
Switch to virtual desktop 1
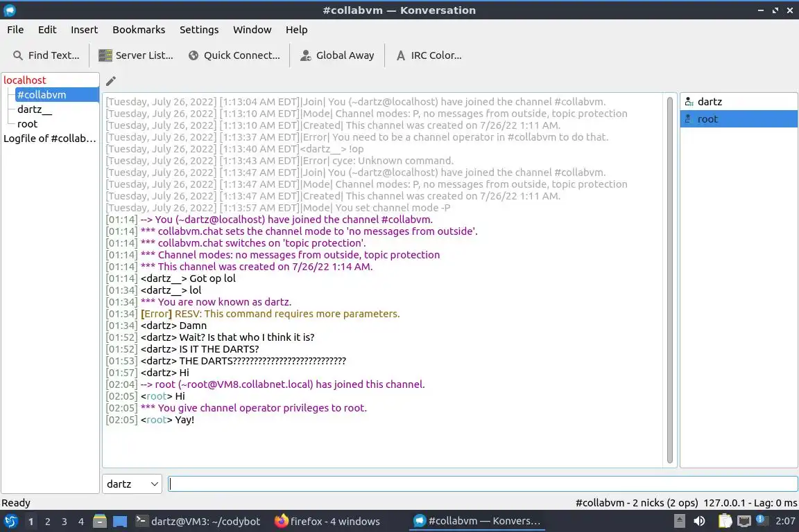tap(31, 522)
